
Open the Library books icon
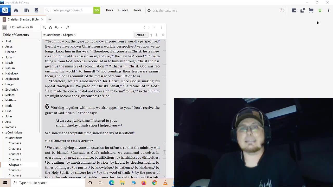27,10
